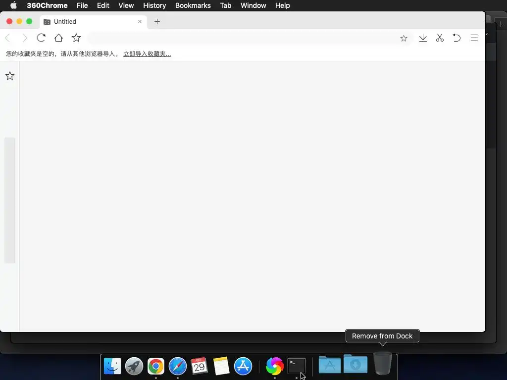Open a new tab with plus button
This screenshot has height=380, width=507.
click(x=157, y=22)
